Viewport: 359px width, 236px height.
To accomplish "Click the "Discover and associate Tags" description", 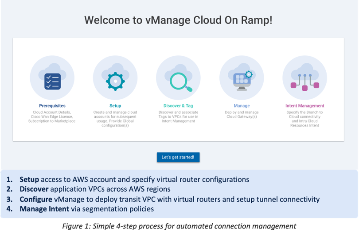I will (x=178, y=116).
